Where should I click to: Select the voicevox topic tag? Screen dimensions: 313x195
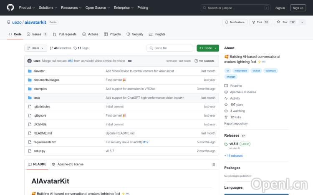pos(270,71)
